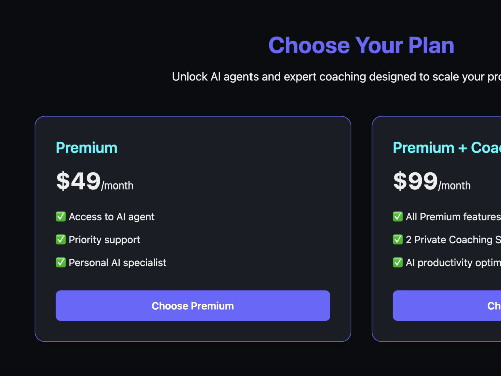Select the Premium plan title
This screenshot has height=376, width=501.
pos(87,148)
